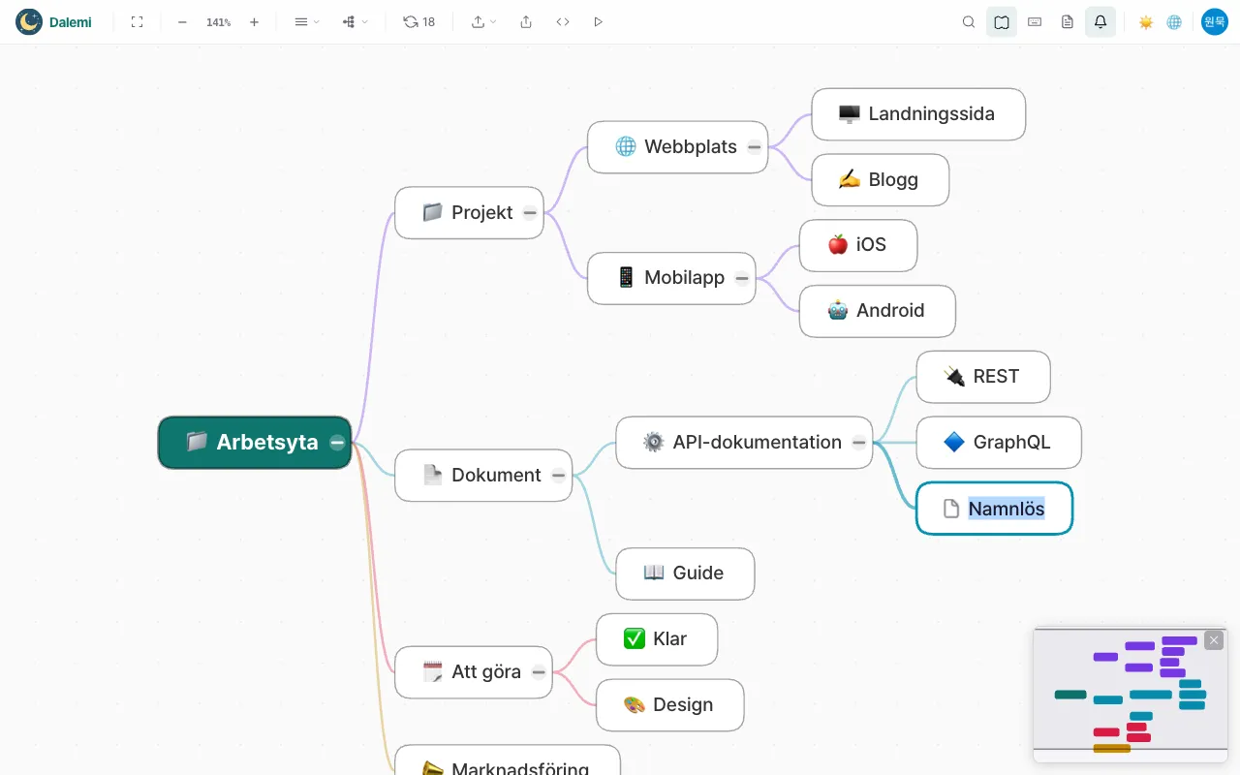The width and height of the screenshot is (1240, 775).
Task: Toggle the notifications bell
Action: pos(1100,21)
